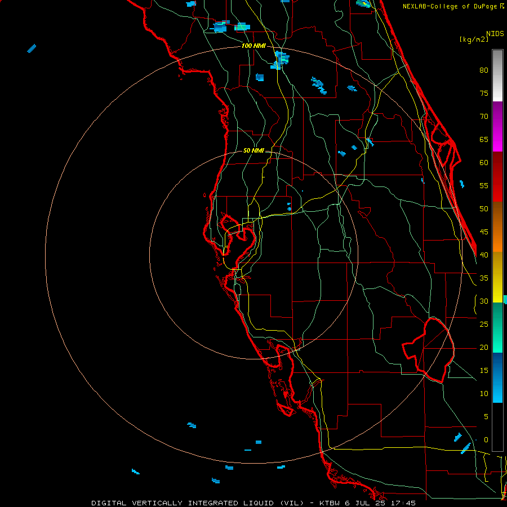Click the NEXLAB-College of DuPage credit text

450,6
